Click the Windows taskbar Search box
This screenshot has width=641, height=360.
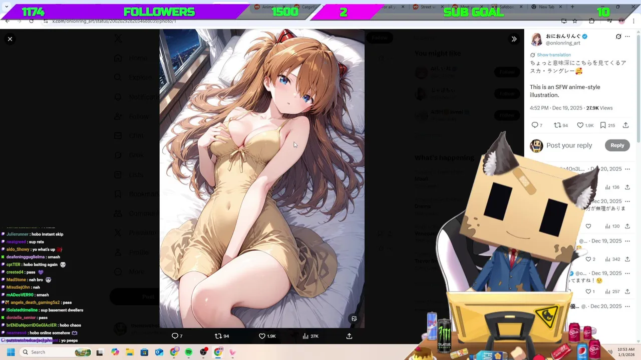click(x=57, y=352)
